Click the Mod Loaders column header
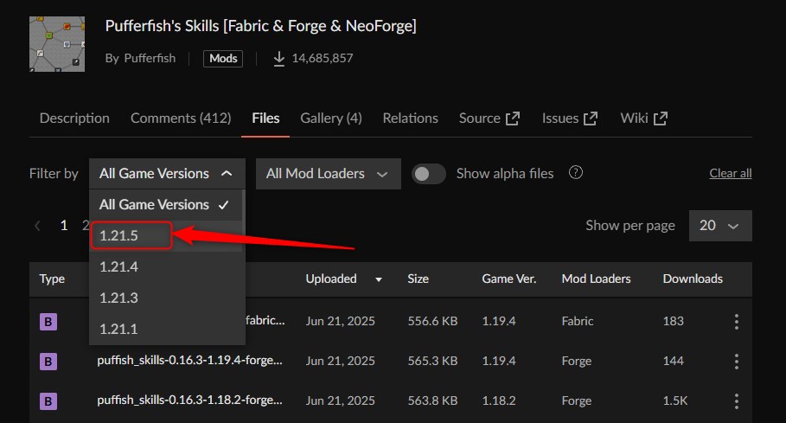Image resolution: width=786 pixels, height=423 pixels. 596,279
